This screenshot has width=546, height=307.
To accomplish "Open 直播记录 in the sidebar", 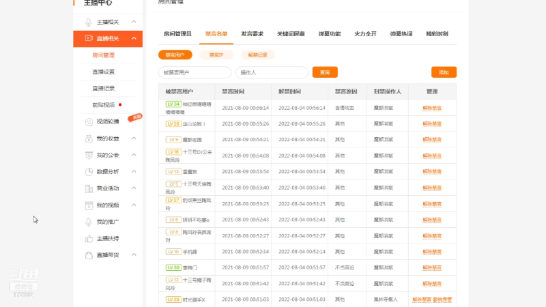I will point(104,88).
